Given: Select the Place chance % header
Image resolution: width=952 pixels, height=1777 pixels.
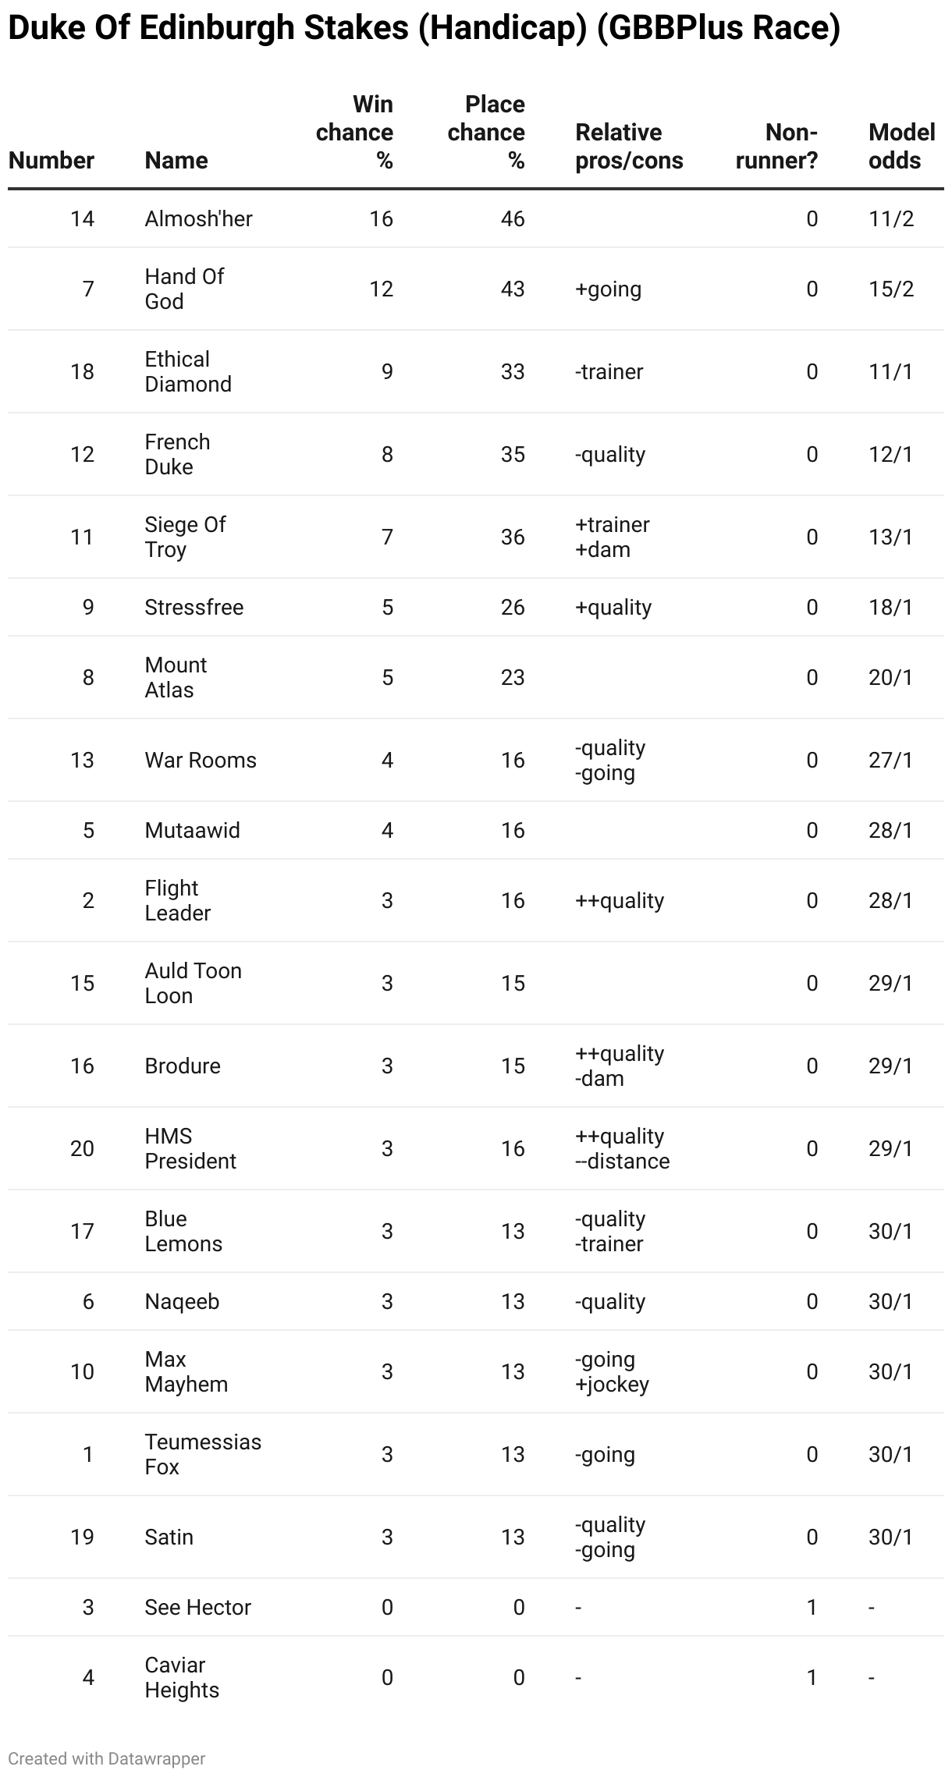Looking at the screenshot, I should 486,133.
